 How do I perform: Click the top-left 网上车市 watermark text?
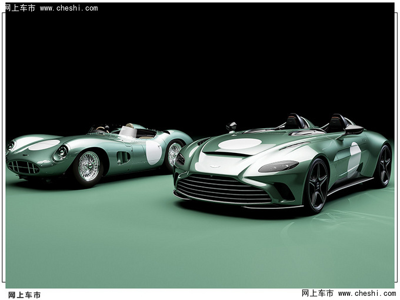tap(20, 8)
